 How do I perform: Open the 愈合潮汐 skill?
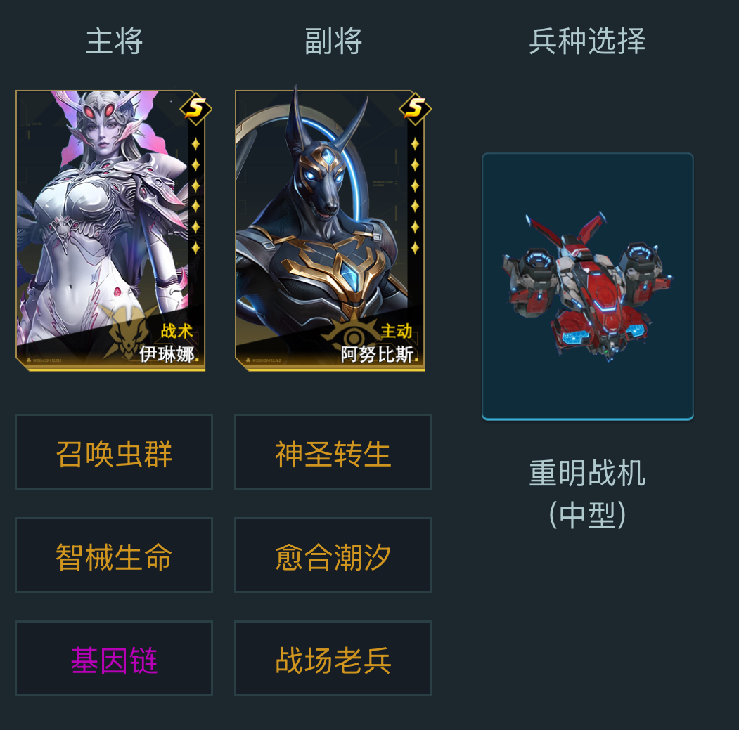333,555
